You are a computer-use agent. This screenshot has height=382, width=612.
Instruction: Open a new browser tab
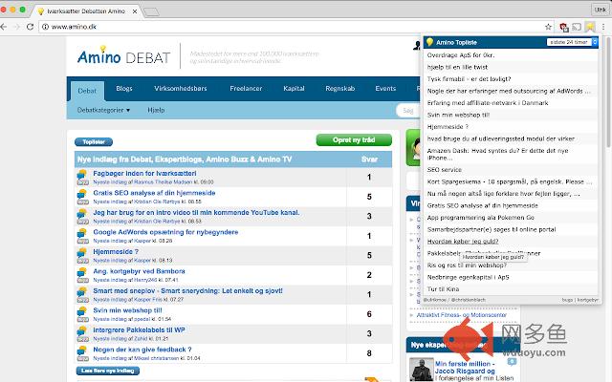pos(151,11)
